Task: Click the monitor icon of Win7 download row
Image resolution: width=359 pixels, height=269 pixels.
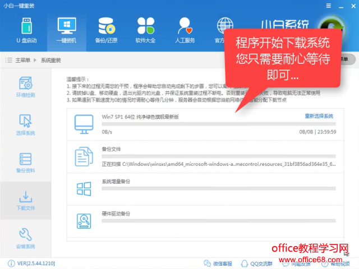Action: [84, 124]
